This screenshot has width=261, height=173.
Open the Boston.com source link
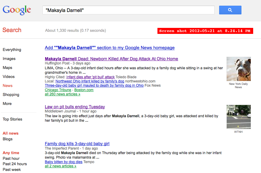click(x=84, y=90)
